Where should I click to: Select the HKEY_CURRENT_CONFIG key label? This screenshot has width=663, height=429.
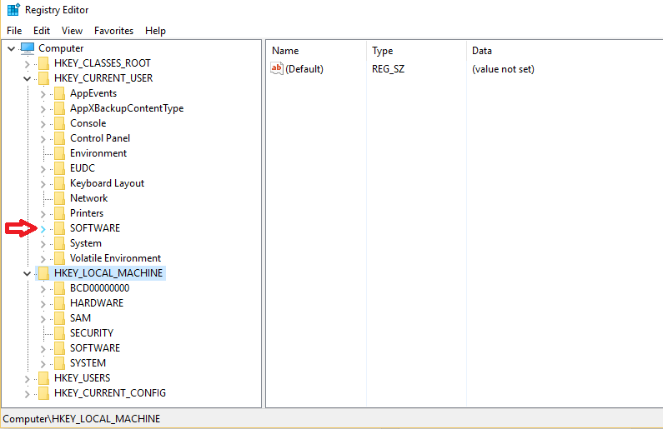[x=110, y=393]
